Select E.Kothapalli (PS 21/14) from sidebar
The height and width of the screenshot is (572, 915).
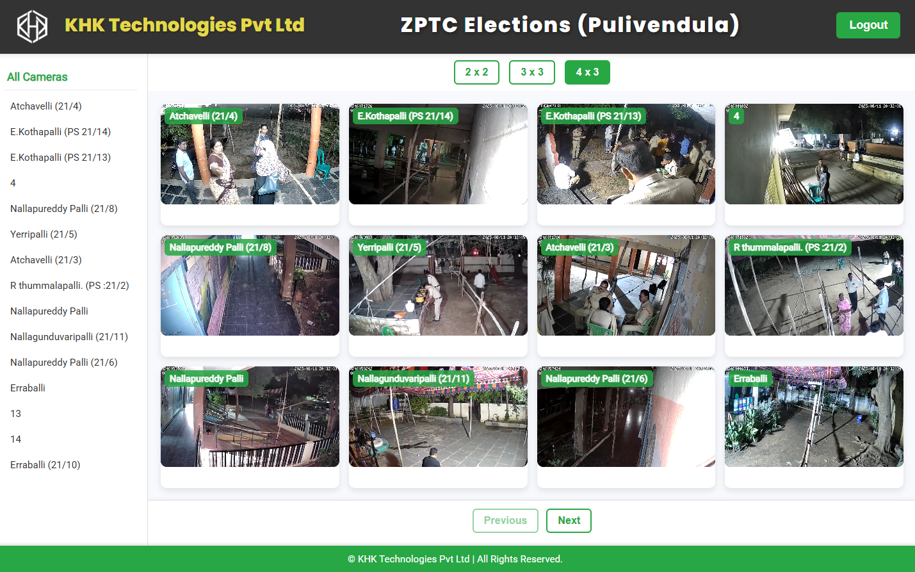click(61, 132)
